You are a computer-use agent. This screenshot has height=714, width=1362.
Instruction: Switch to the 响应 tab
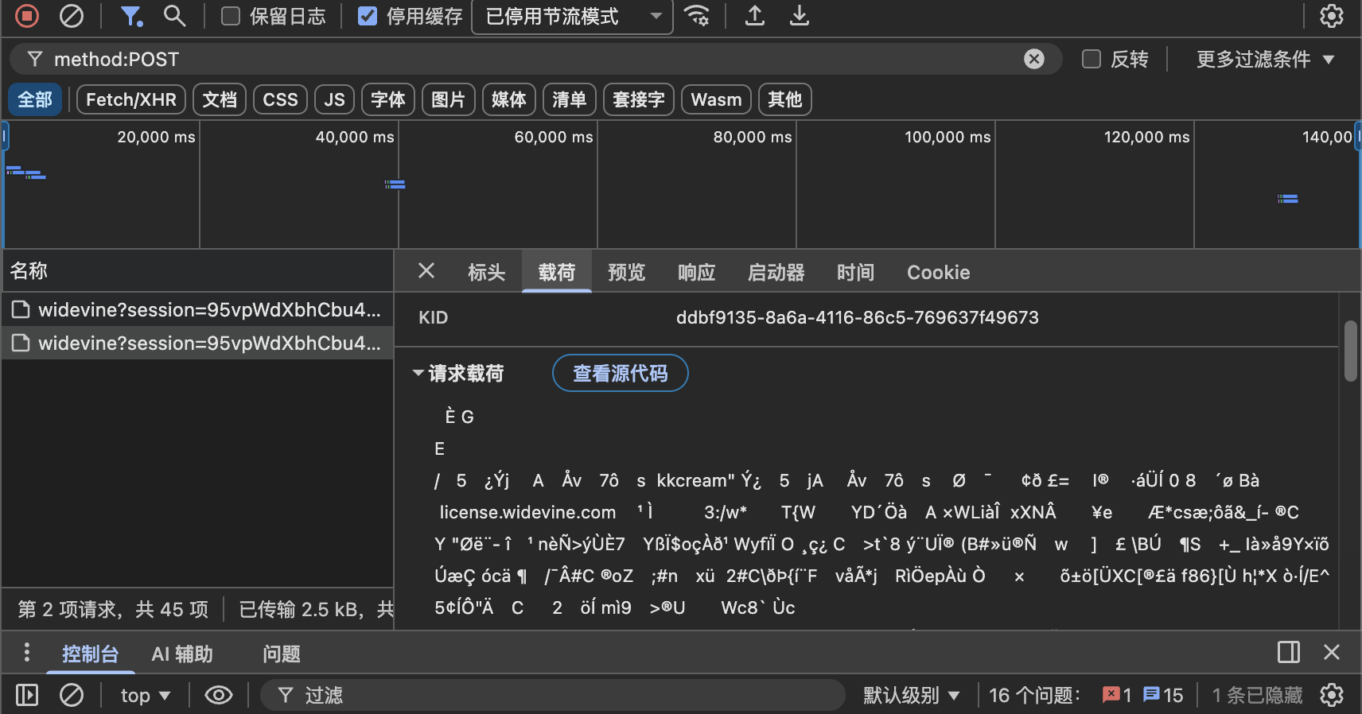click(697, 273)
